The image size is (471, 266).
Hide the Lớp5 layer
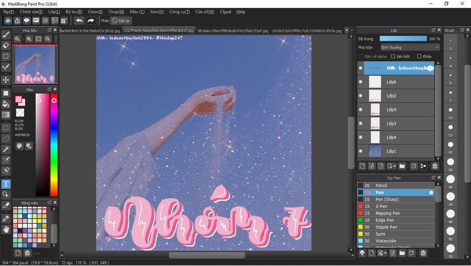tap(361, 110)
